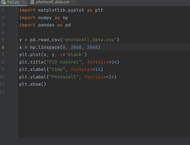Switch to the try2.py tab
This screenshot has height=145, width=190.
pyautogui.click(x=13, y=2)
